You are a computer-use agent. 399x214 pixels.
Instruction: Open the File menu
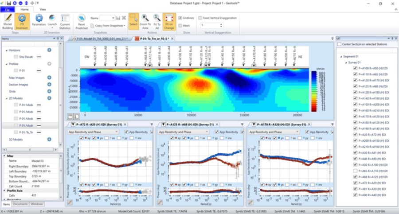pos(8,9)
